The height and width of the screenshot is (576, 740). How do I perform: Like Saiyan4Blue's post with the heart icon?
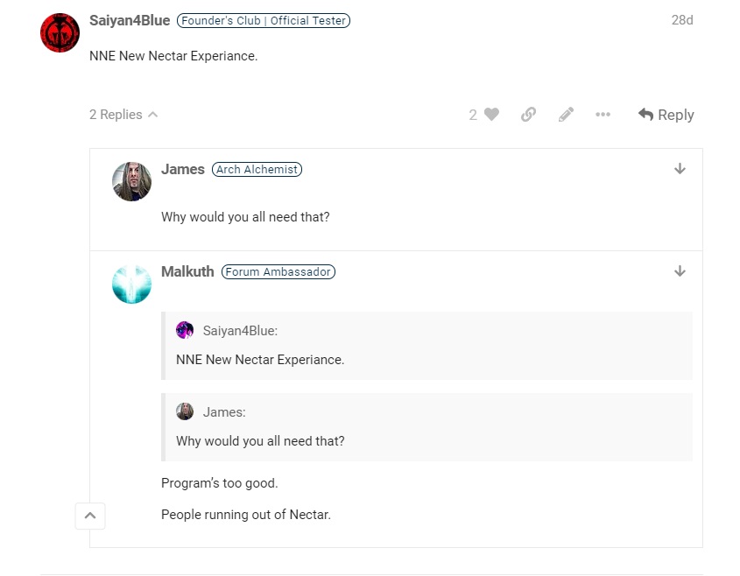(491, 114)
